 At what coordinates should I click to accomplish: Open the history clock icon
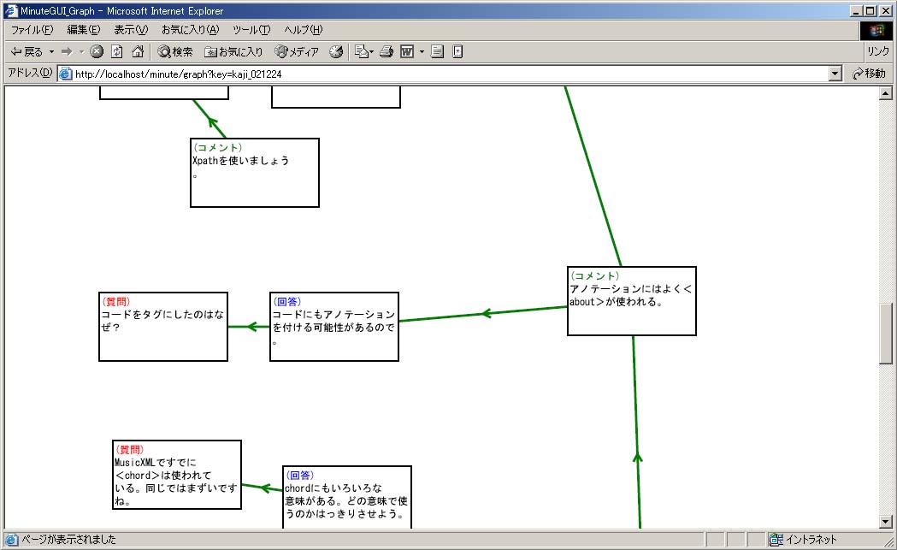pos(336,52)
